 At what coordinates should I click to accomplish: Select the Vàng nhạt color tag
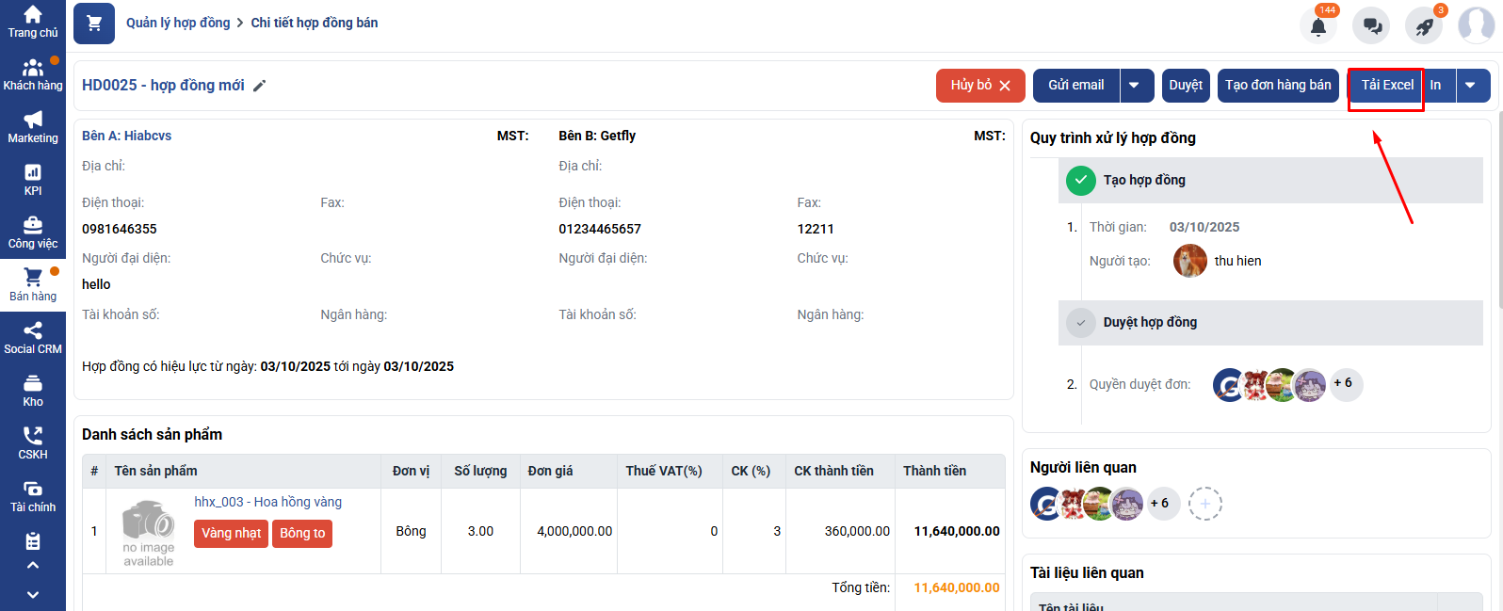click(x=231, y=534)
